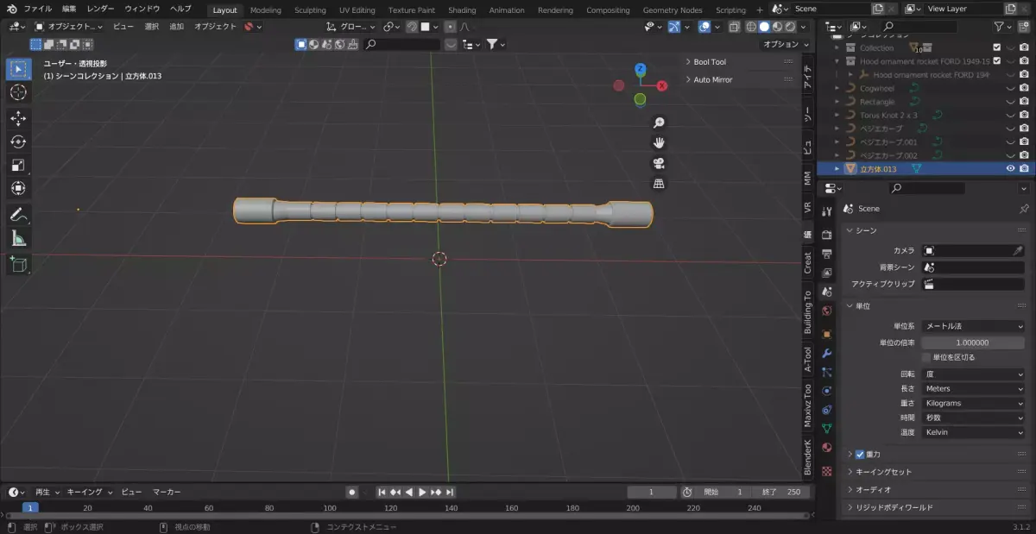Activate the Cursor tool
Screen dimensions: 1036x534
point(18,92)
